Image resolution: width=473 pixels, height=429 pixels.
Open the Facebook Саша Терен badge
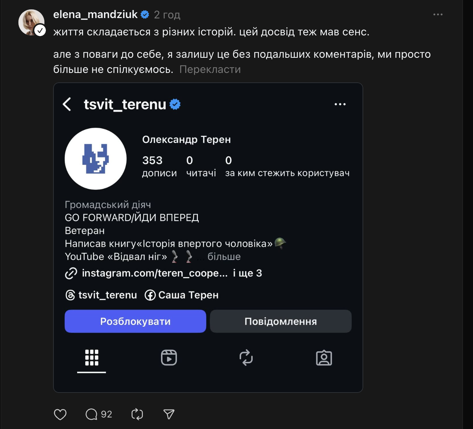pyautogui.click(x=182, y=295)
